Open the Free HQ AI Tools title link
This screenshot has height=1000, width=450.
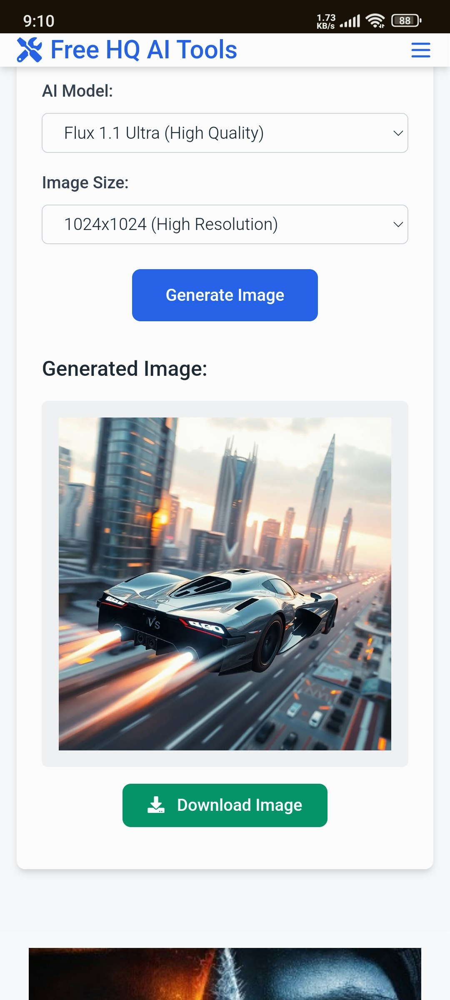pos(144,50)
